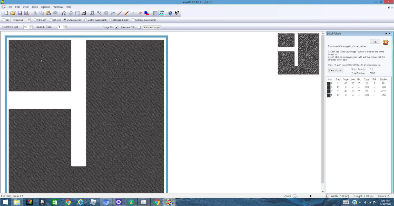Image resolution: width=394 pixels, height=206 pixels.
Task: Save the design with the floppy disk icon
Action: (20, 13)
